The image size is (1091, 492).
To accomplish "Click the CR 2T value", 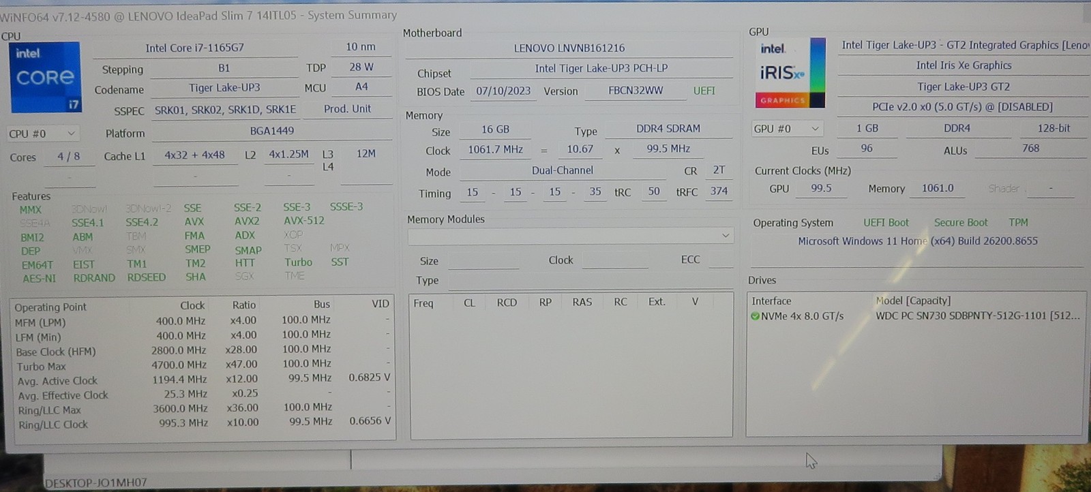I will pyautogui.click(x=719, y=170).
